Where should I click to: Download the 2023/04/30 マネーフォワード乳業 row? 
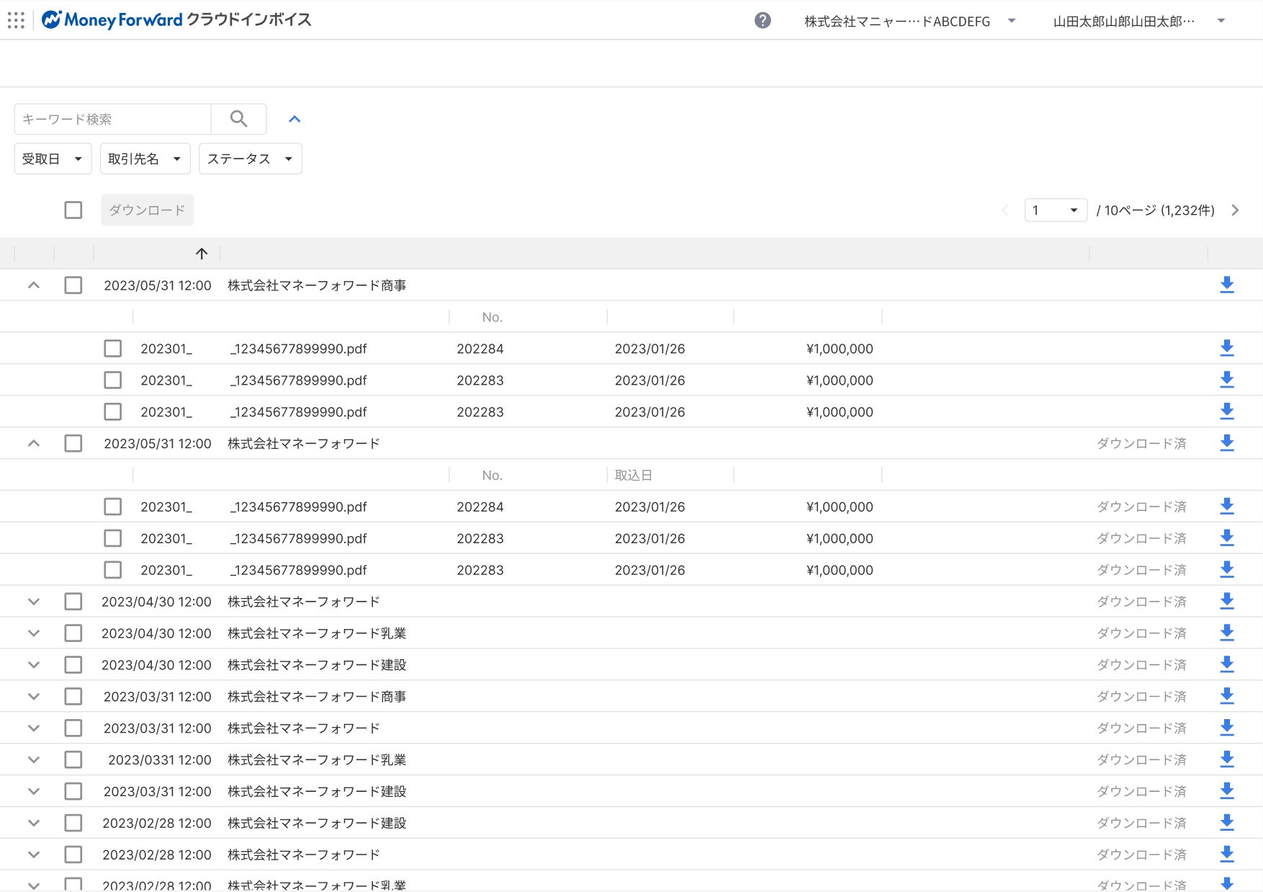(x=1227, y=633)
